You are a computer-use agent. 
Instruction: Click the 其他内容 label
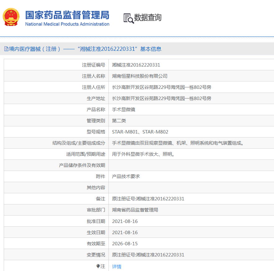96,188
